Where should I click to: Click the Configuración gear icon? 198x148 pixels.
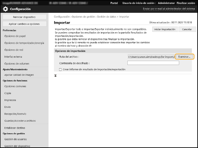point(6,9)
